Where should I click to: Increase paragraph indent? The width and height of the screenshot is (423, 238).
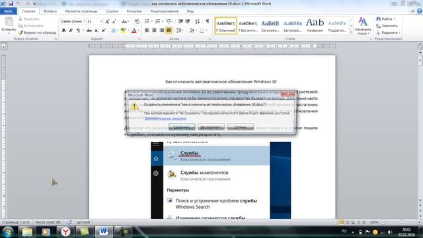(x=188, y=21)
